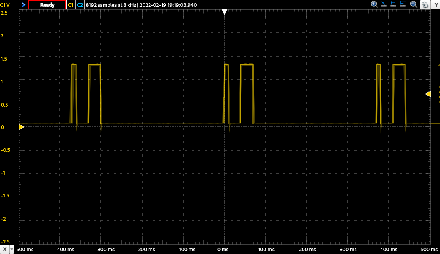440x254 pixels.
Task: Toggle the C1 channel indicator
Action: (71, 5)
